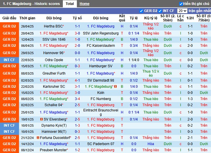211x153 pixels.
Task: Click Preuben Munster team name
Action: (x=54, y=150)
